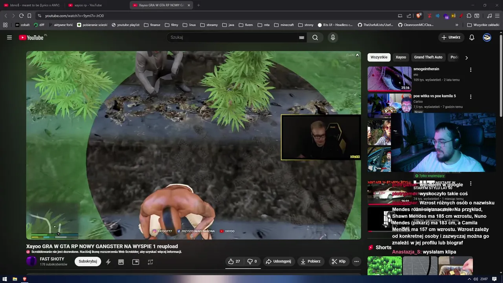Subscribe with Subskrybuj button

click(88, 261)
